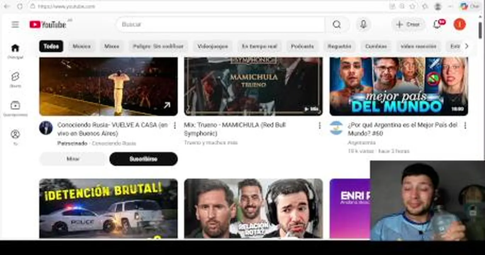This screenshot has width=485, height=255.
Task: Open options for Conociendo Rusia video
Action: click(x=174, y=125)
